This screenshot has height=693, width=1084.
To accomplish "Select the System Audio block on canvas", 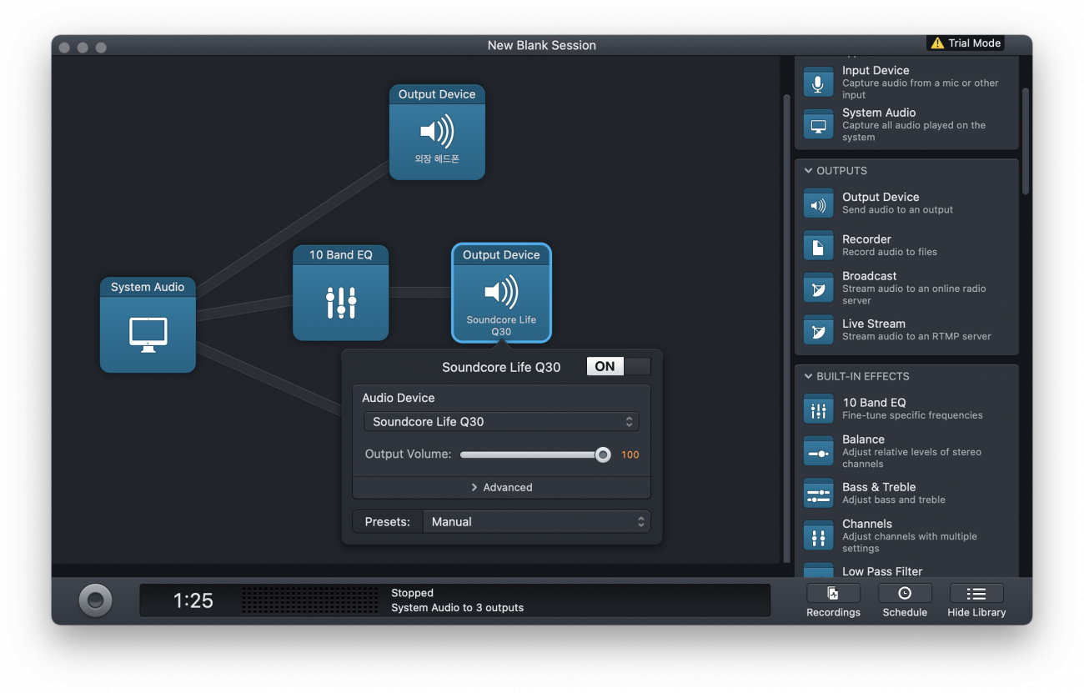I will [148, 324].
